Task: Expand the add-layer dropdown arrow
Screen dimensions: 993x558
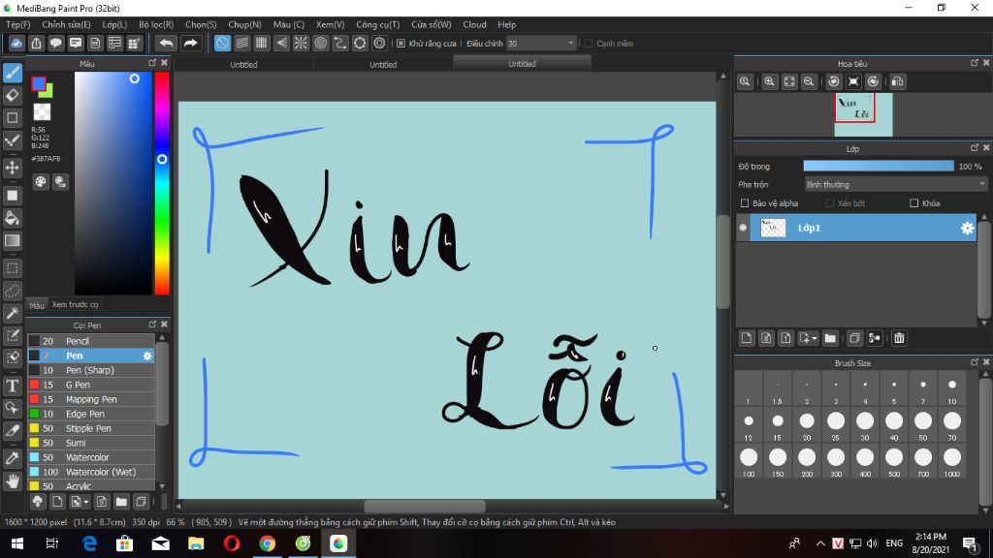Action: [815, 338]
